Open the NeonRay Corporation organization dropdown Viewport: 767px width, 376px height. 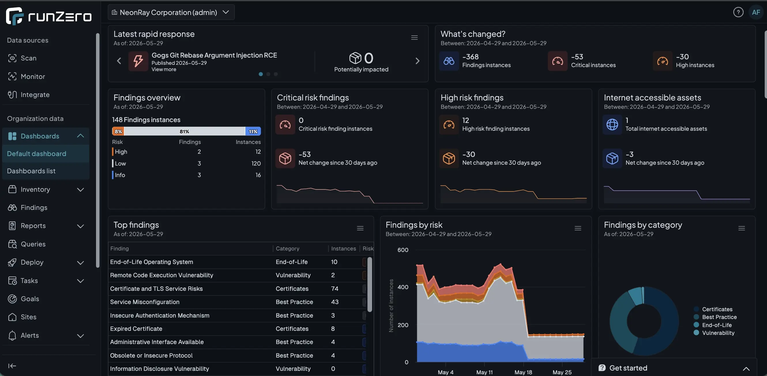point(171,12)
